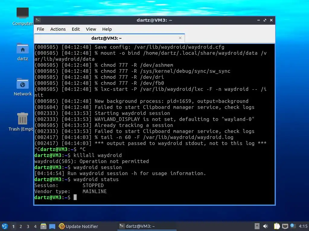Maximize the terminal window
The width and height of the screenshot is (309, 231).
pyautogui.click(x=265, y=20)
